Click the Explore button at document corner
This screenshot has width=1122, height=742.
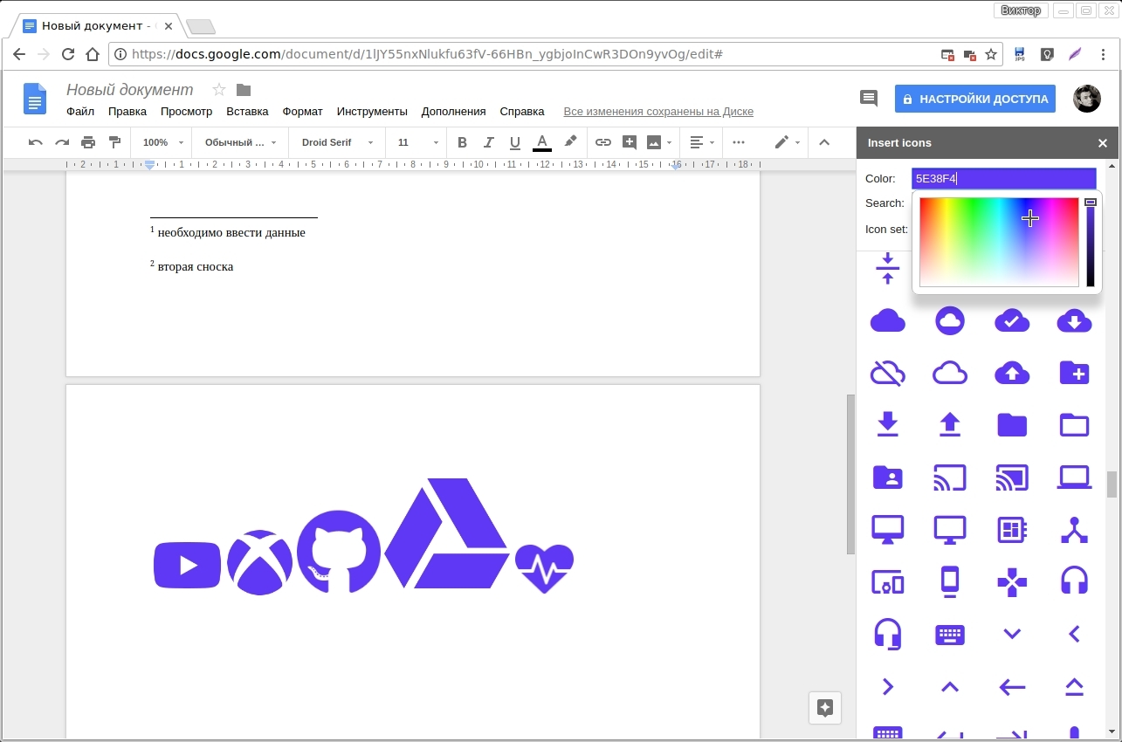[x=825, y=708]
